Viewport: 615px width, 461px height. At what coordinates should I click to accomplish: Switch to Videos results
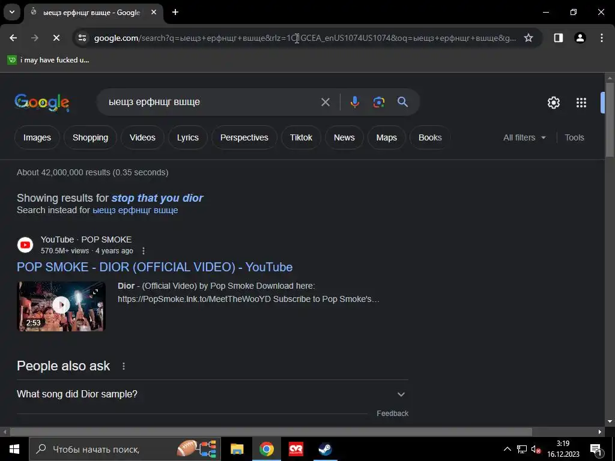[x=142, y=137]
